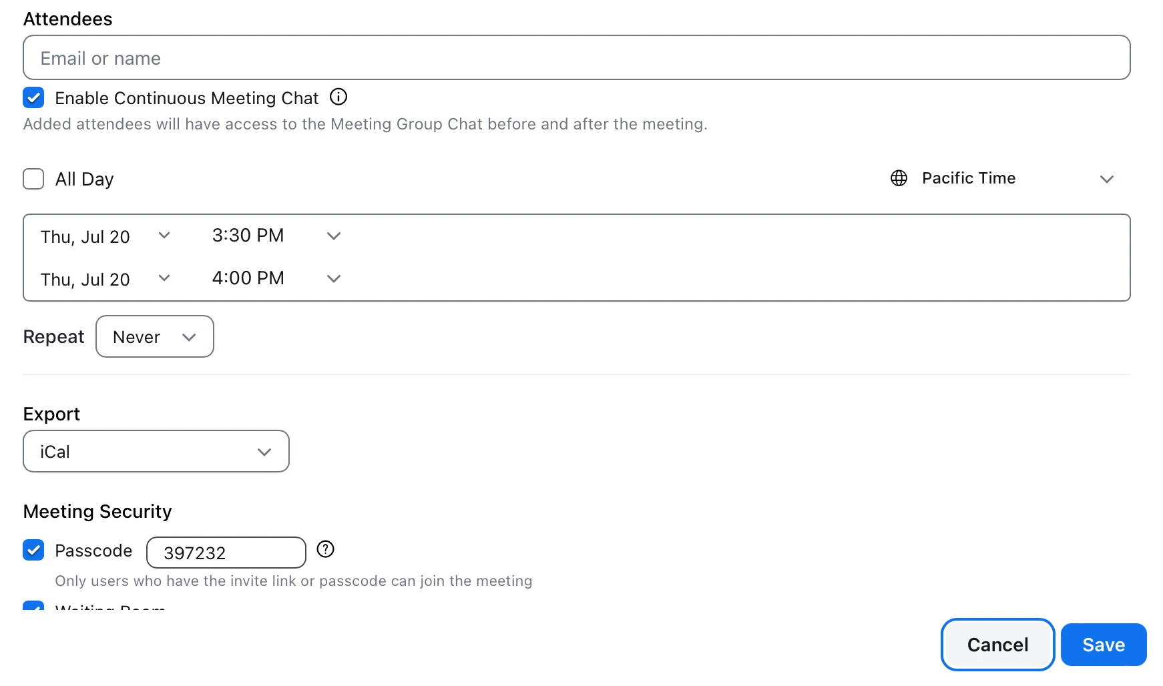This screenshot has width=1163, height=686.
Task: Uncheck Enable Continuous Meeting Chat checkbox
Action: (x=33, y=97)
